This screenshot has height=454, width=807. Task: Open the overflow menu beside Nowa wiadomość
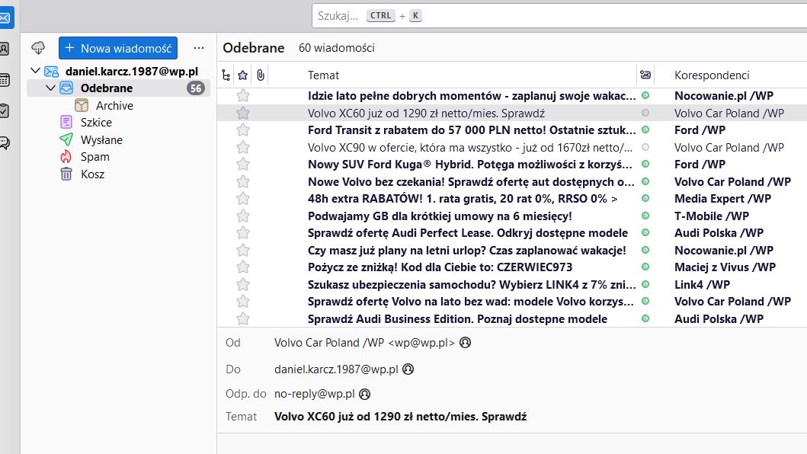[x=198, y=47]
